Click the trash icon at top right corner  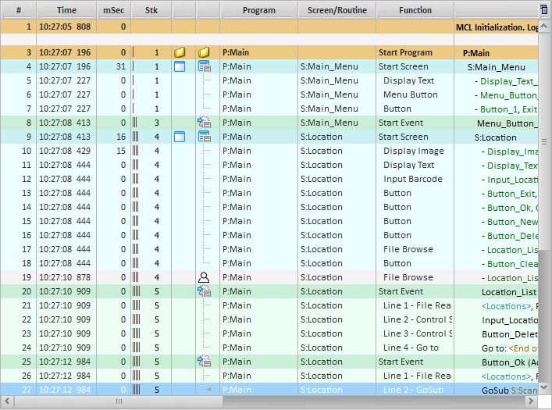tap(543, 9)
